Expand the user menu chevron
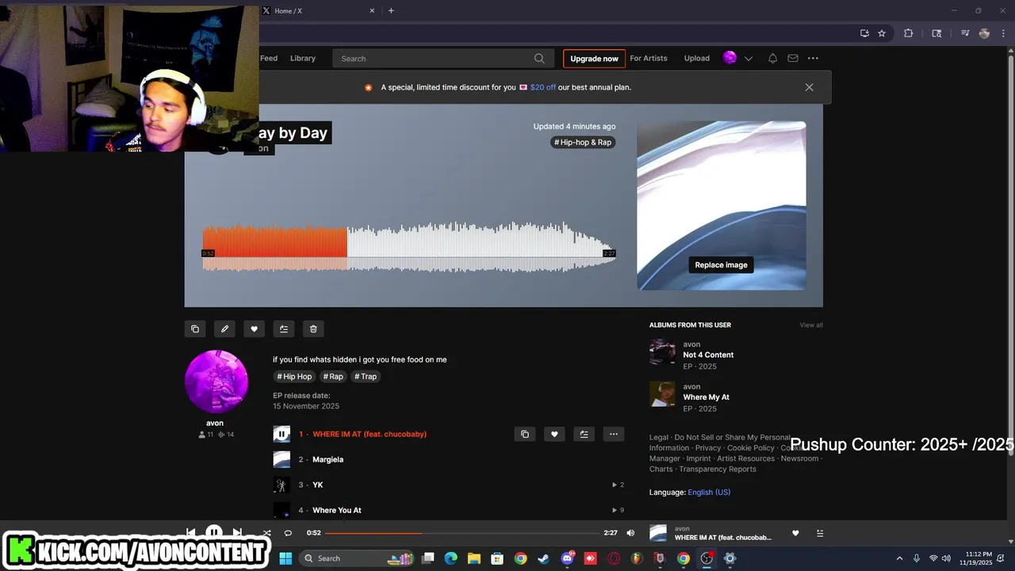This screenshot has height=571, width=1015. 748,59
